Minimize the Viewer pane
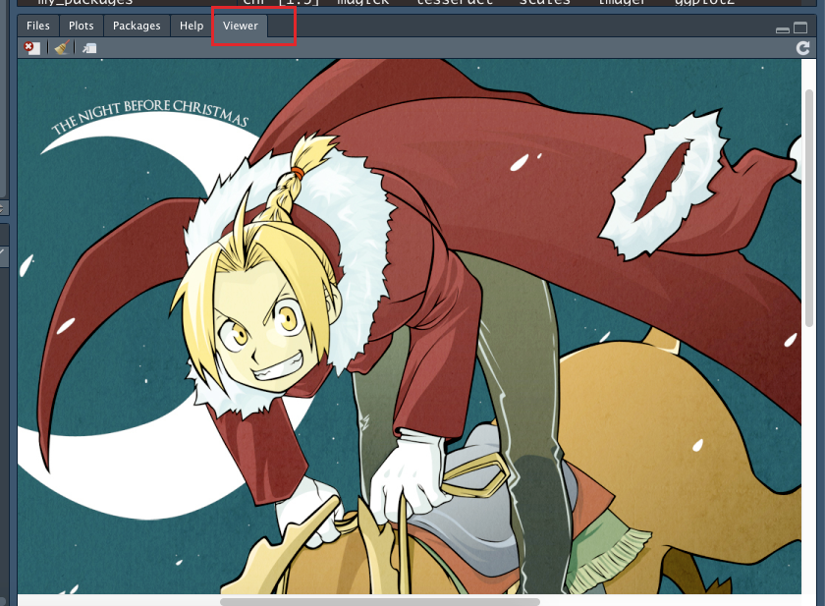825x606 pixels. coord(783,29)
